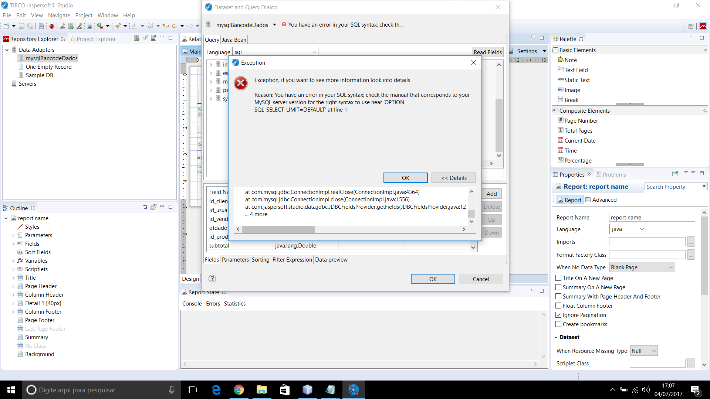
Task: Click the Sample DB adapter icon
Action: pyautogui.click(x=21, y=75)
